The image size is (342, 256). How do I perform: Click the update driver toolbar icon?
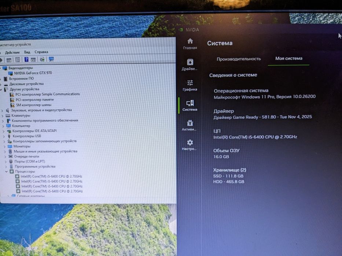pos(42,59)
